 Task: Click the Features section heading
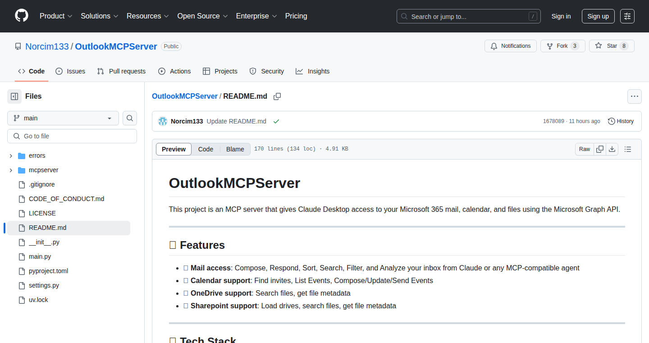pyautogui.click(x=197, y=245)
